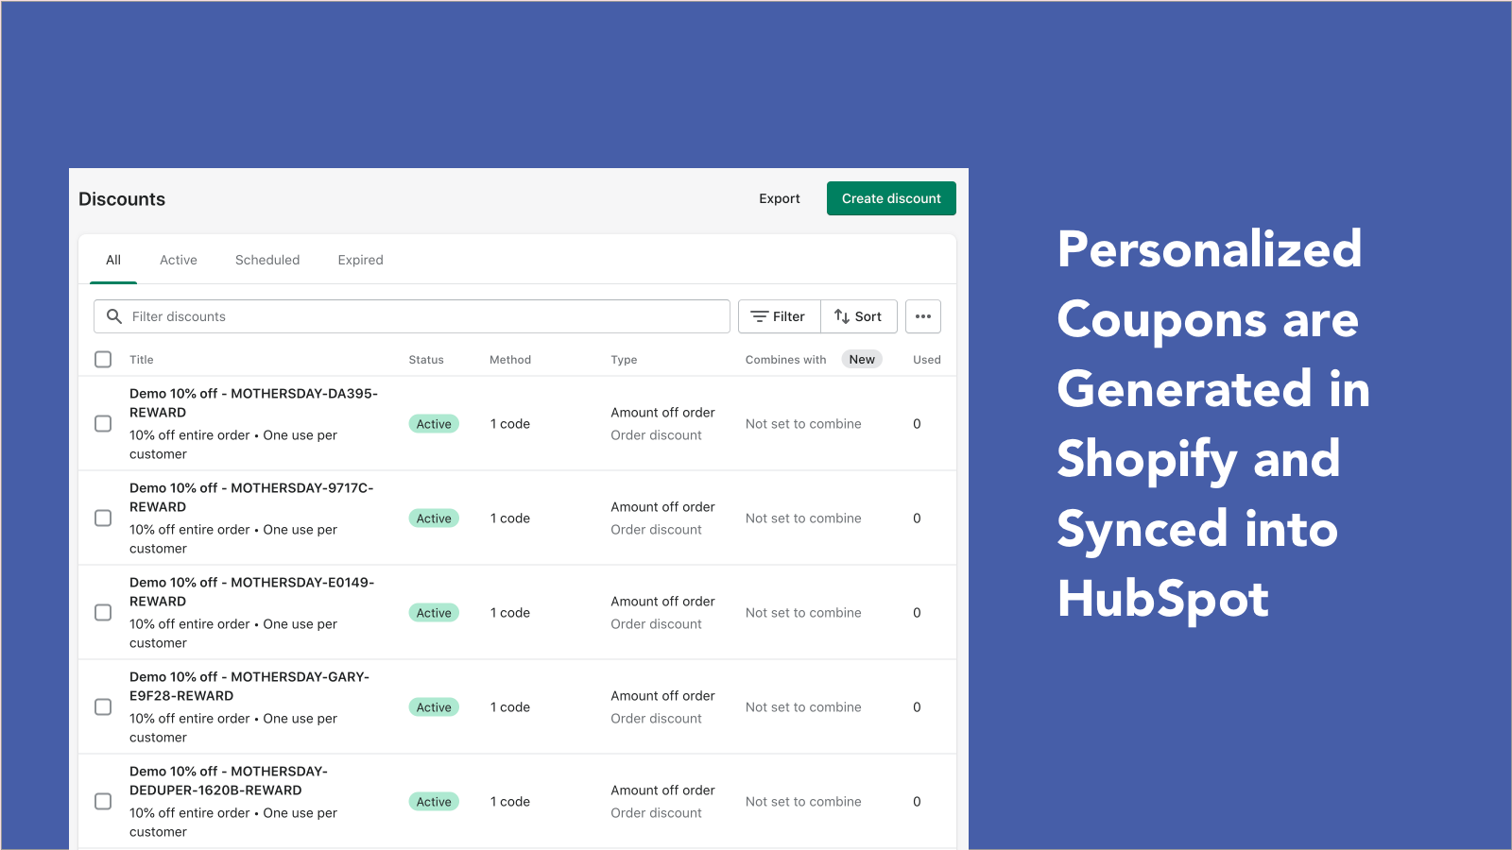Open the three-dot more actions menu

point(923,316)
